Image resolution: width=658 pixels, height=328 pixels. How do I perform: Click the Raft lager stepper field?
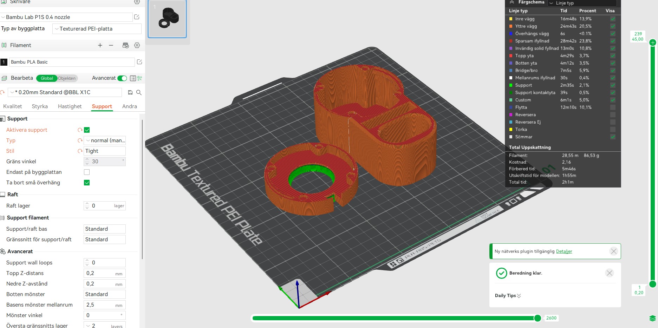click(105, 206)
